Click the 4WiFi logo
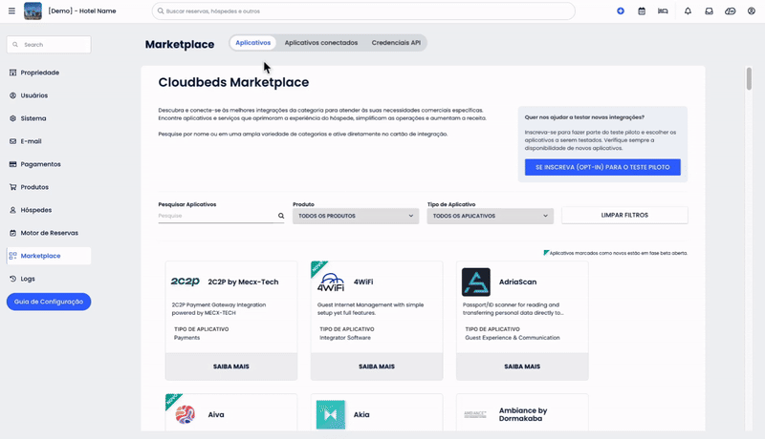The height and width of the screenshot is (439, 765). coord(331,282)
